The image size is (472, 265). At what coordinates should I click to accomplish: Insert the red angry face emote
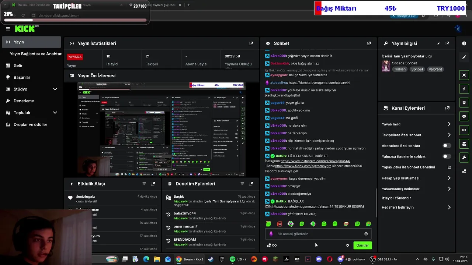point(280,223)
